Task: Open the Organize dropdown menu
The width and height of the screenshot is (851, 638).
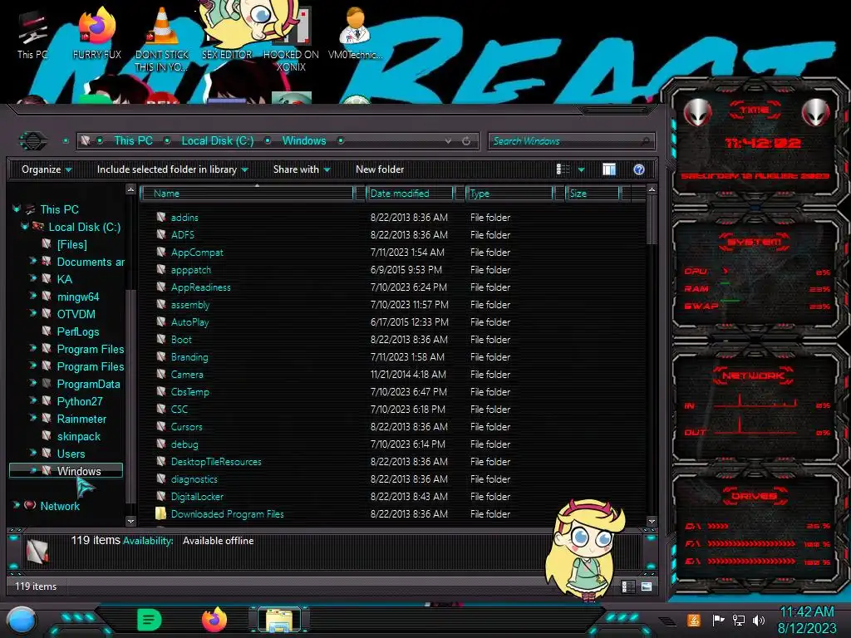Action: pyautogui.click(x=47, y=169)
